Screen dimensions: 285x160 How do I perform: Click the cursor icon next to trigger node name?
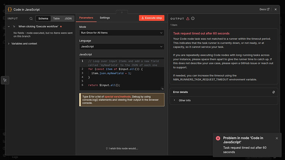14,26
